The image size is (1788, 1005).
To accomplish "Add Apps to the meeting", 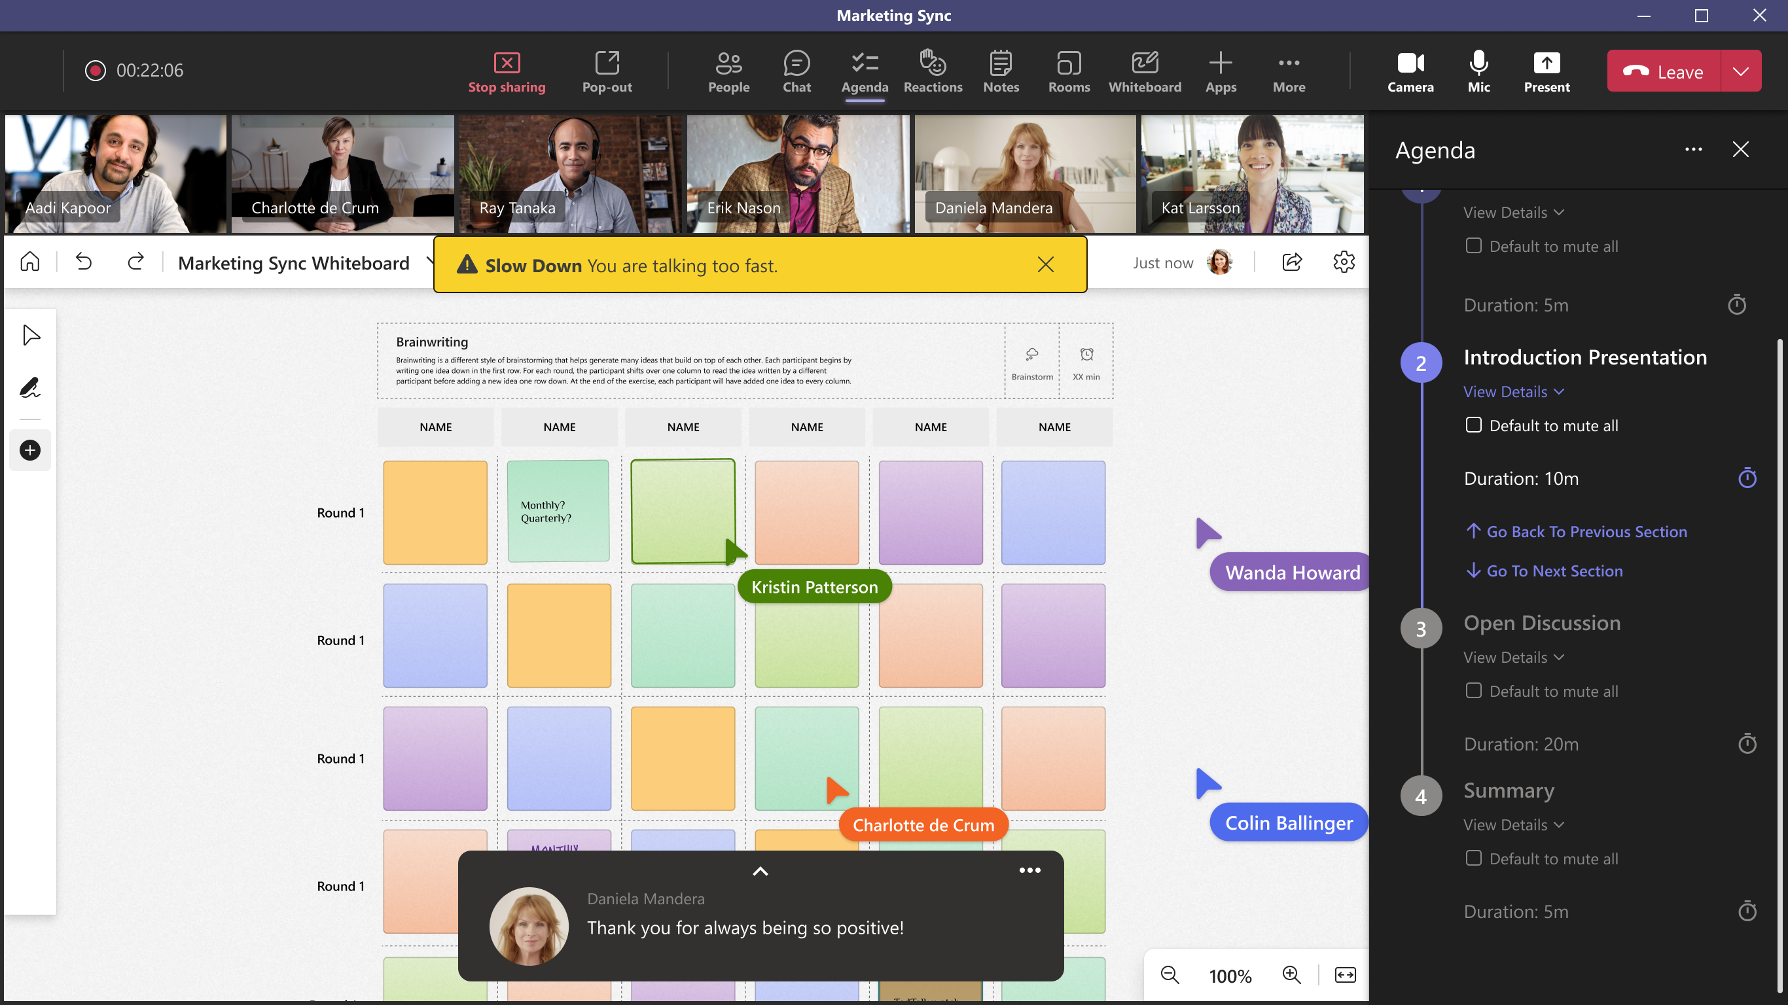I will click(1220, 71).
